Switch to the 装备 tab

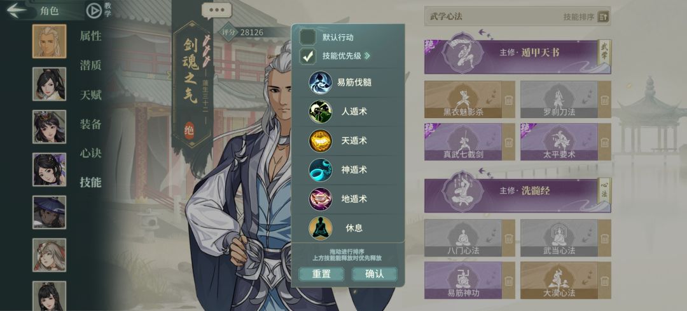[91, 124]
